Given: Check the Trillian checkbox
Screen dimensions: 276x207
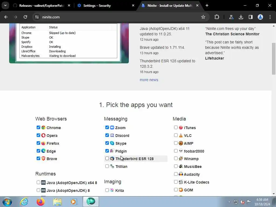Looking at the screenshot, I should tap(107, 166).
